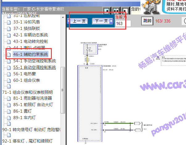The image size is (186, 145).
Task: Open 85-1 前照灯 自动大灯 entry
Action: 33,105
